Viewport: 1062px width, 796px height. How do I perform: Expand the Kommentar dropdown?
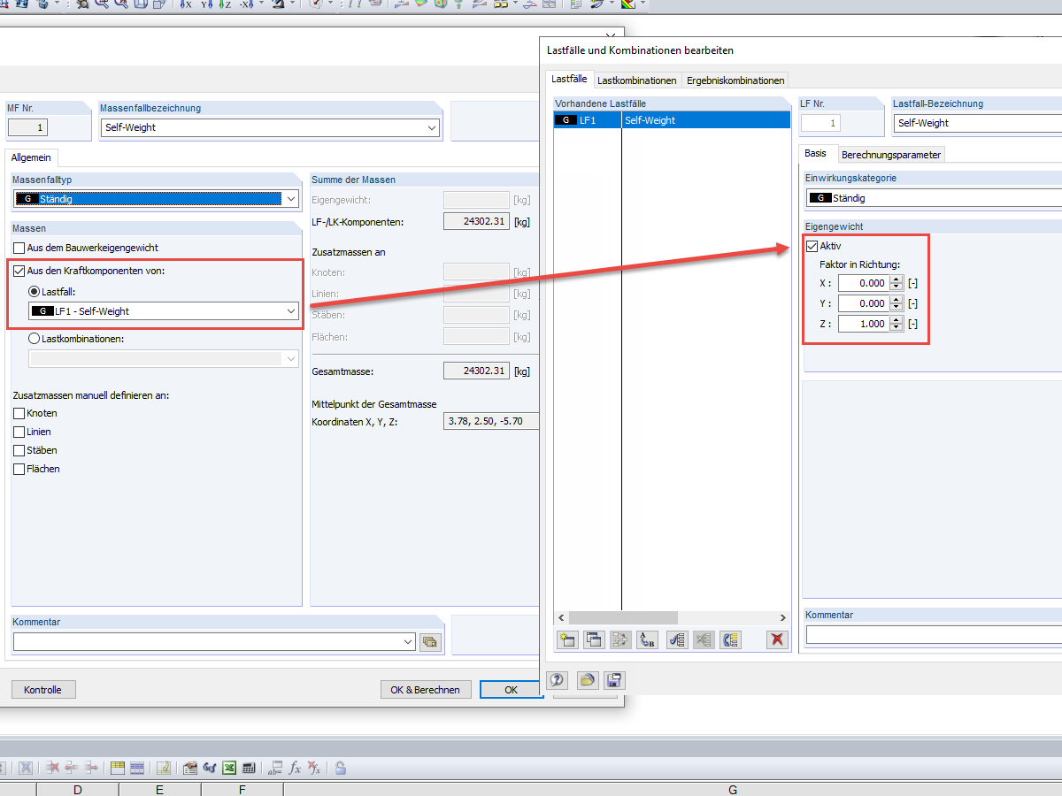click(x=408, y=641)
